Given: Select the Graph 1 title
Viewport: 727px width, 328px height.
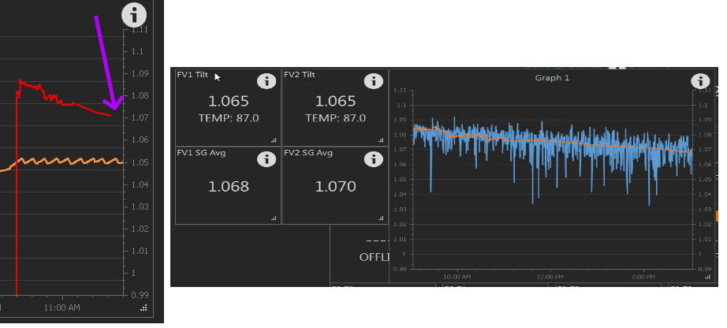Looking at the screenshot, I should (x=552, y=78).
